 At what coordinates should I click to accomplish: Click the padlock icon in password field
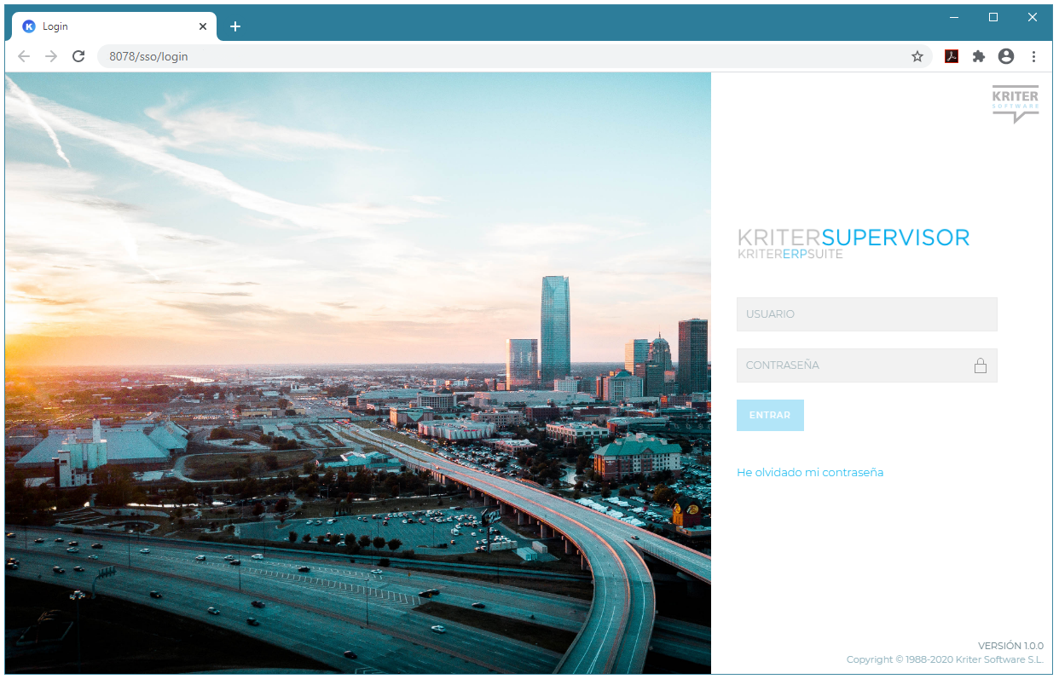coord(981,365)
